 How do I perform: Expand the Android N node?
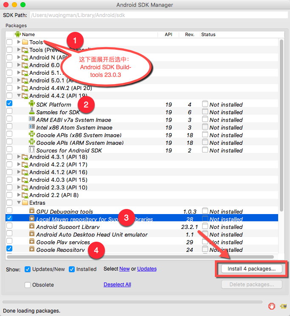click(x=19, y=57)
